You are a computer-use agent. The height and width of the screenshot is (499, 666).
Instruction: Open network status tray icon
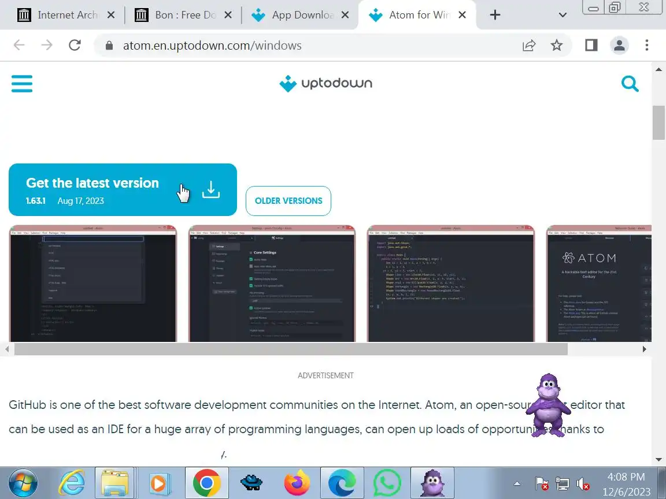pos(563,483)
